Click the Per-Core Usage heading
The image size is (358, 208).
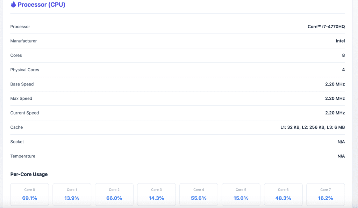pos(29,174)
